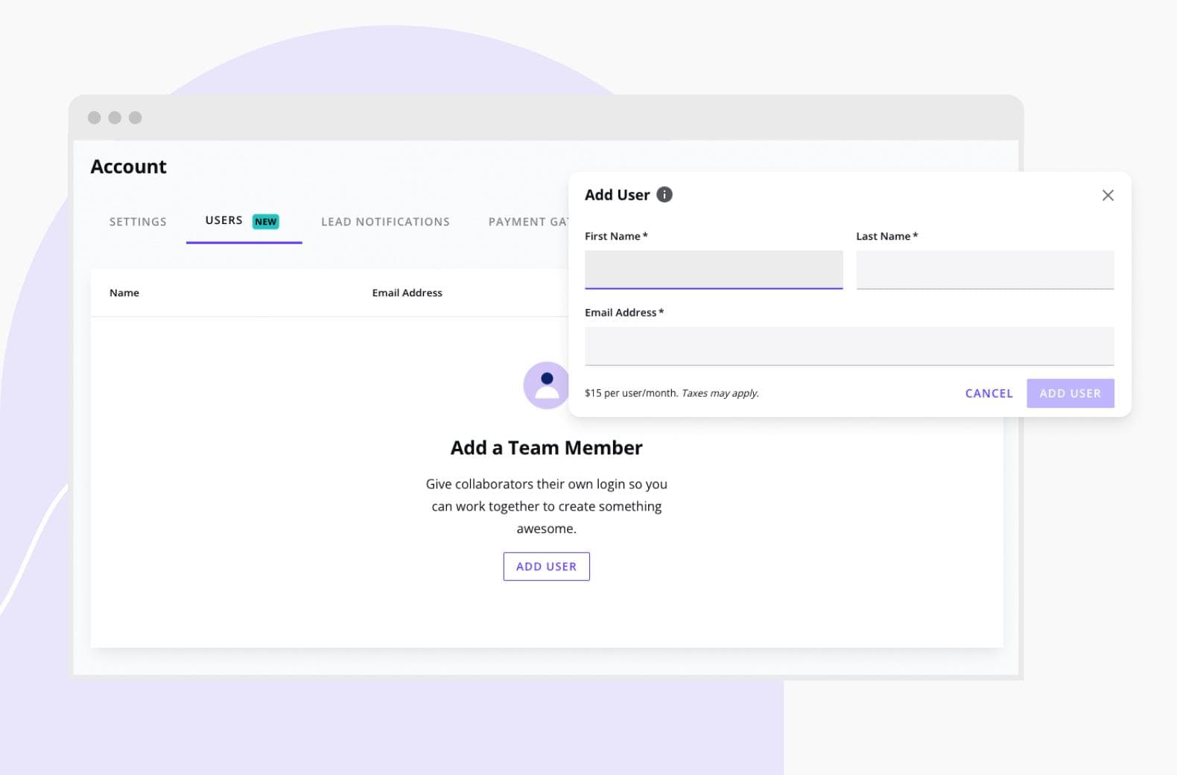Cancel the Add User dialog

989,393
